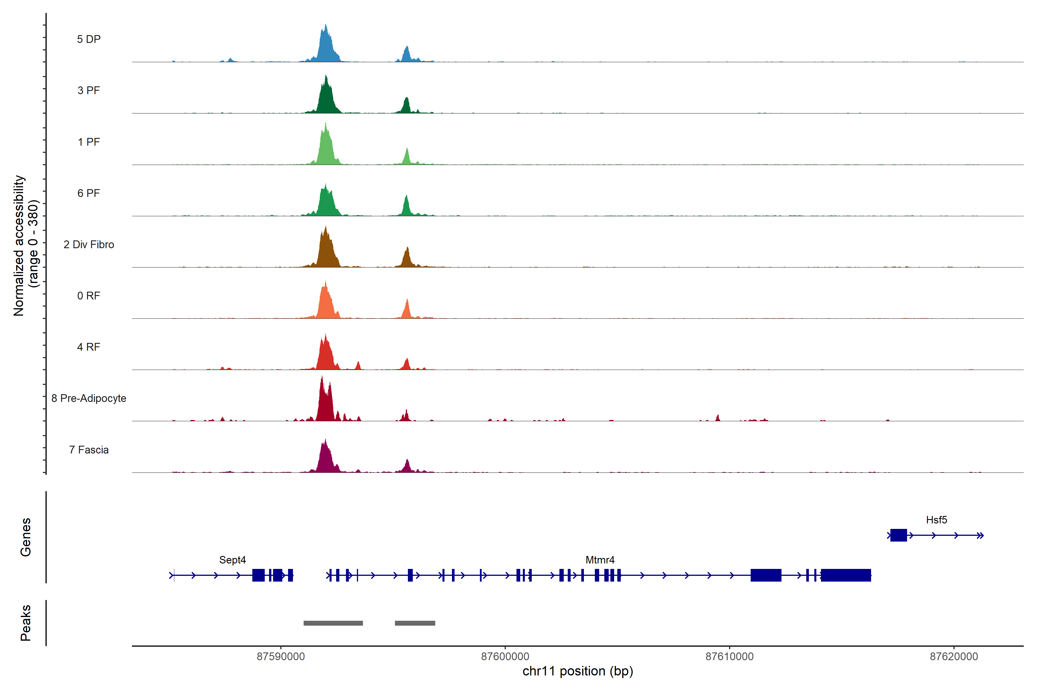
Task: Click the 7 Fascia track label
Action: (x=89, y=449)
